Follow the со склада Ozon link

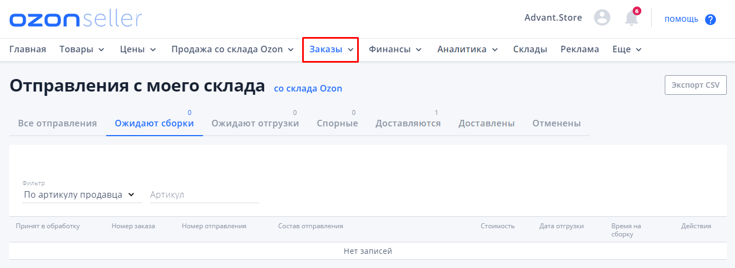click(x=308, y=88)
